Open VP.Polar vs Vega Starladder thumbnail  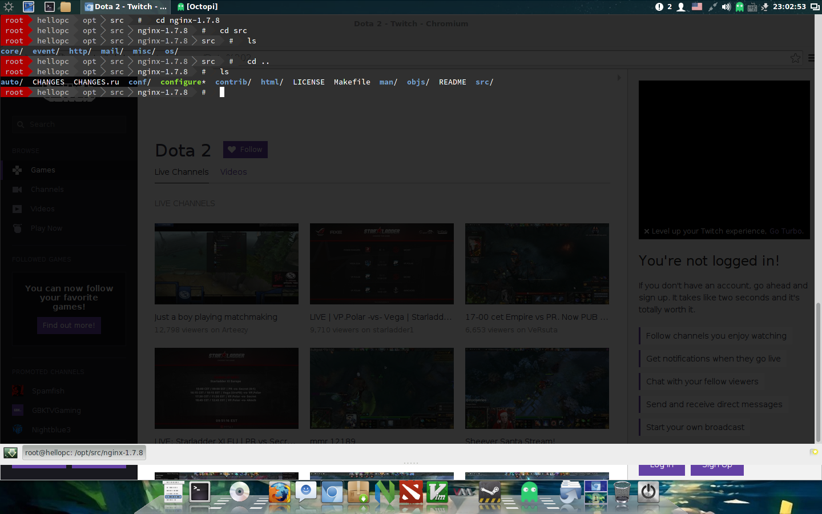coord(382,264)
